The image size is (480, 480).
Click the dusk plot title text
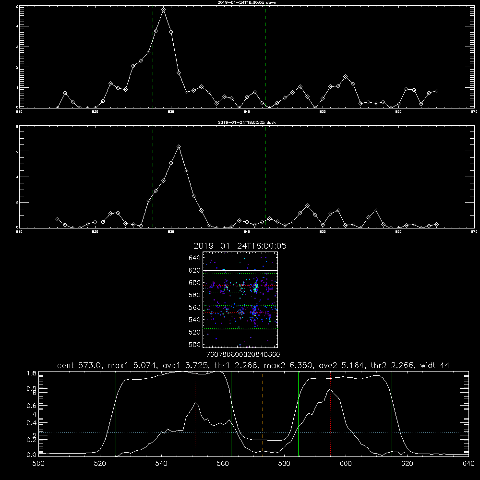pos(247,122)
